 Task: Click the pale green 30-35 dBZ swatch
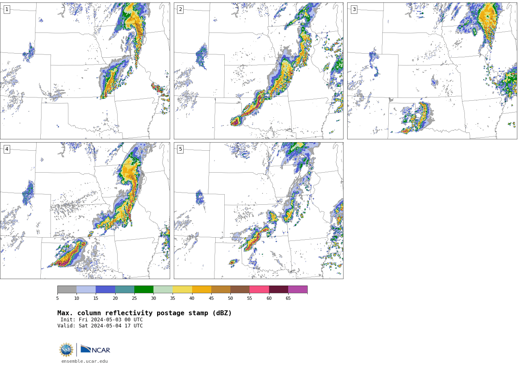163,289
